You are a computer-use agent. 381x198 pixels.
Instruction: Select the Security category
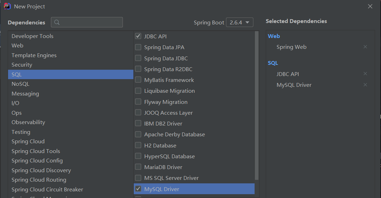pyautogui.click(x=71, y=65)
